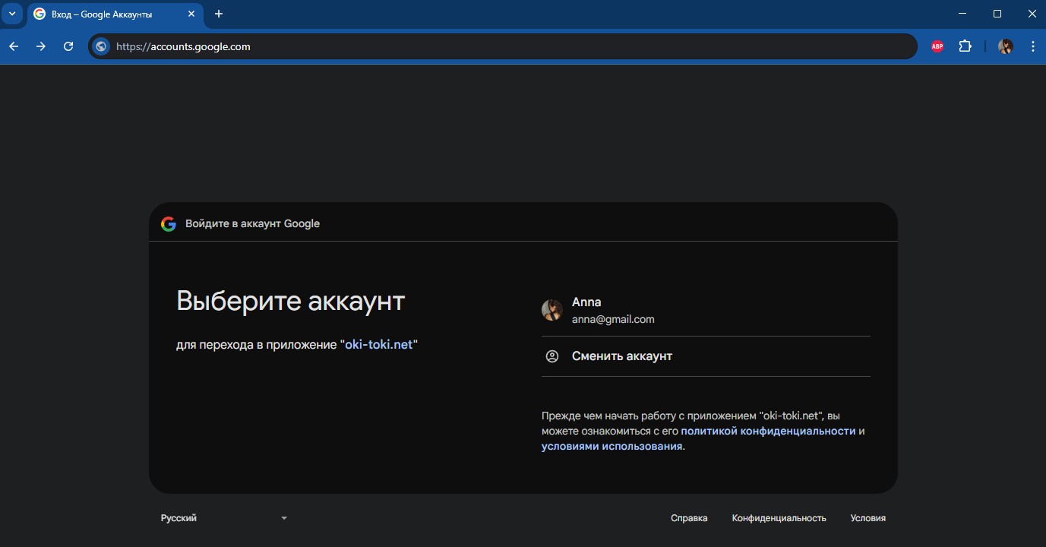Minimize the browser window
This screenshot has height=547, width=1046.
coord(962,14)
